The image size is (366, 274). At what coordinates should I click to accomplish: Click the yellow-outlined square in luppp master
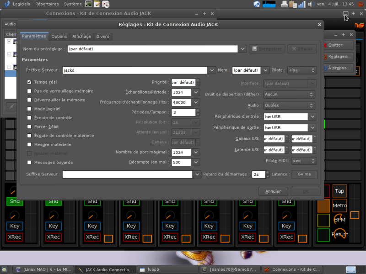(x=323, y=220)
